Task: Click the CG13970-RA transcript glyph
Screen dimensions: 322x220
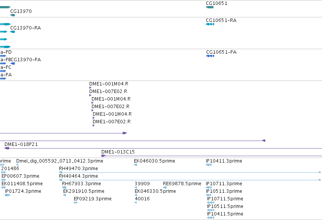Action: click(12, 32)
